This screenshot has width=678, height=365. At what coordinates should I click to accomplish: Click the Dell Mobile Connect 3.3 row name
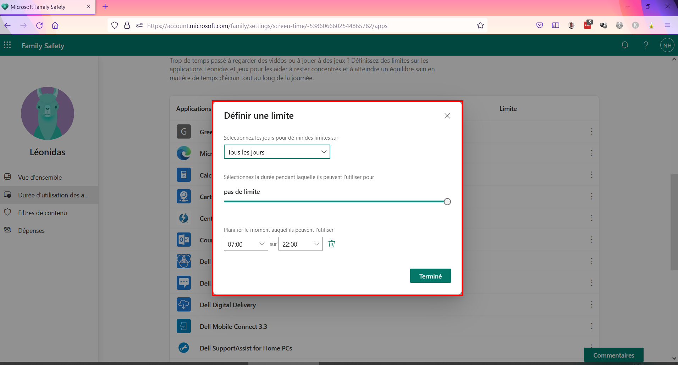(x=233, y=326)
